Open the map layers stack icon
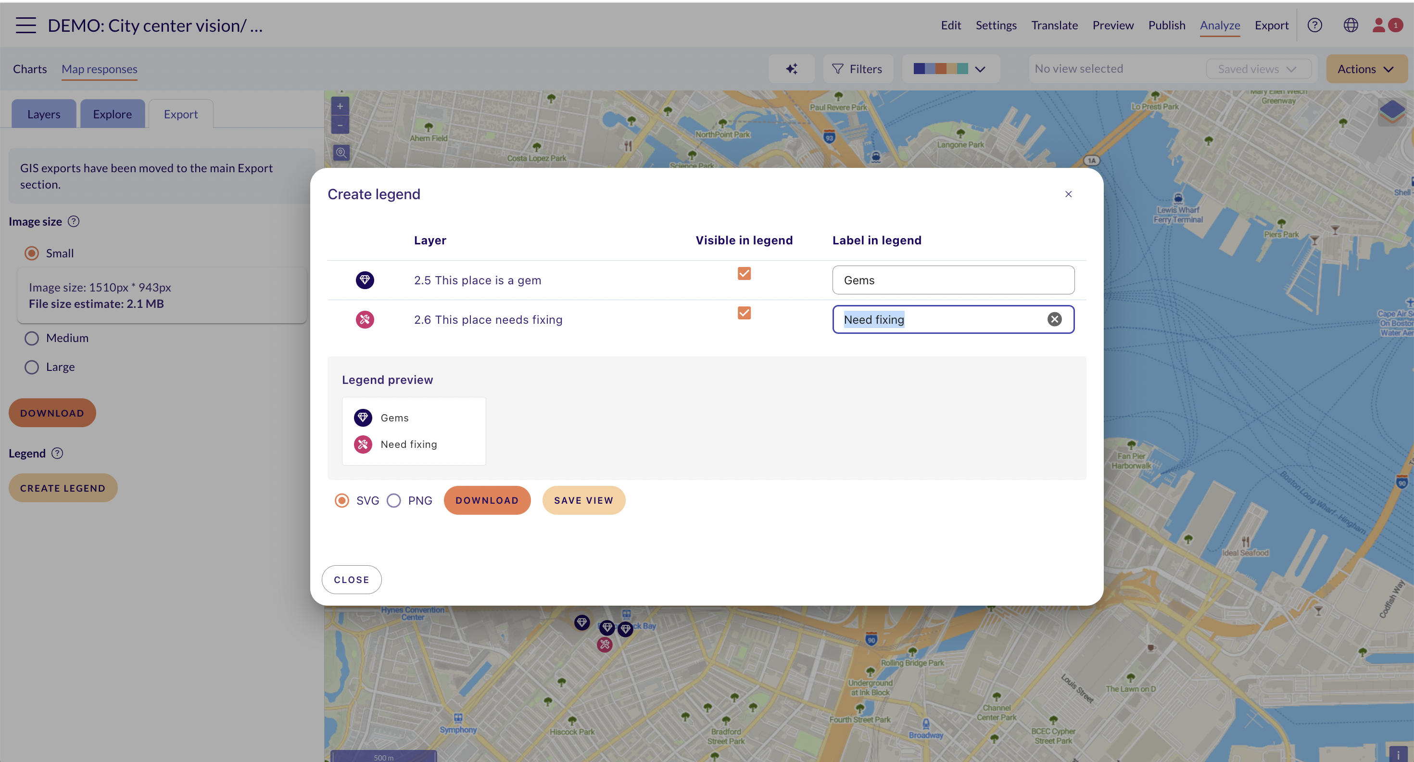The height and width of the screenshot is (762, 1414). (x=1392, y=112)
